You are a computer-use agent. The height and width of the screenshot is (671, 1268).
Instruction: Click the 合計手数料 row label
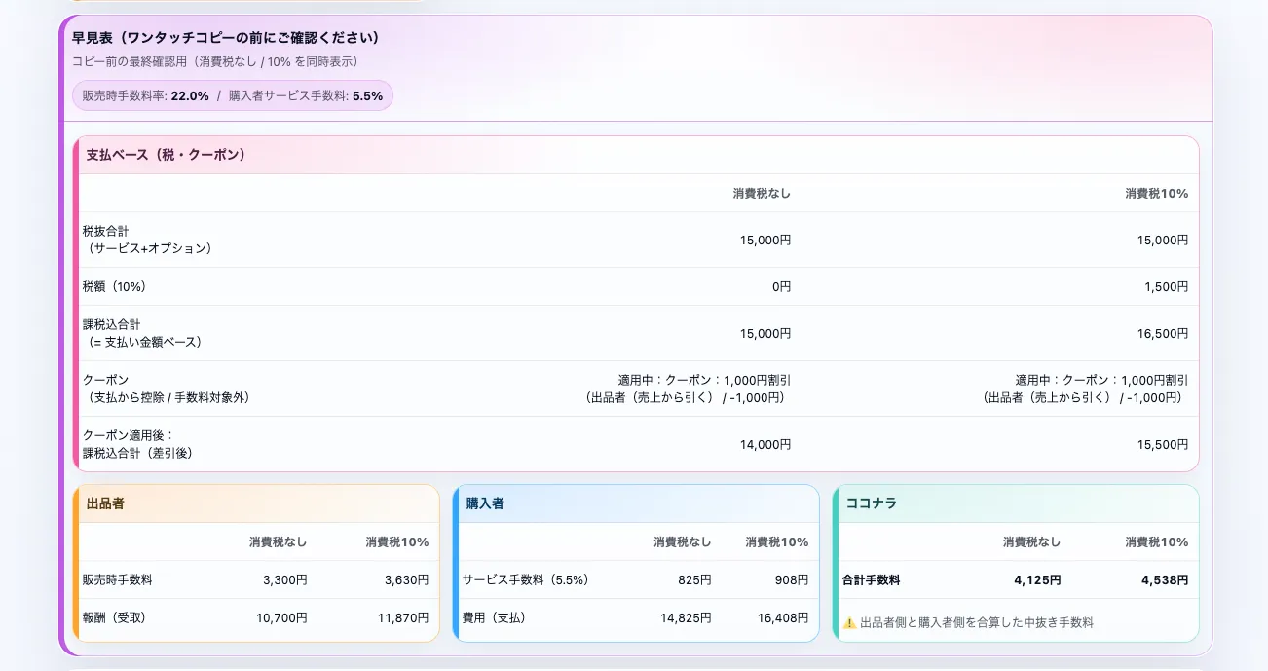872,579
